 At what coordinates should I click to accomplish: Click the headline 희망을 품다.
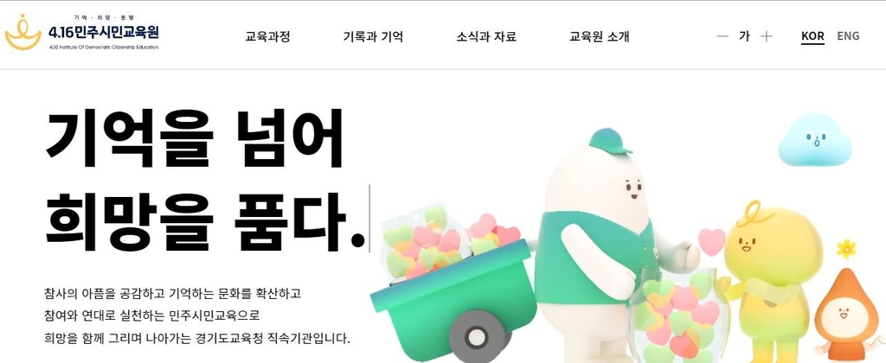pos(204,222)
